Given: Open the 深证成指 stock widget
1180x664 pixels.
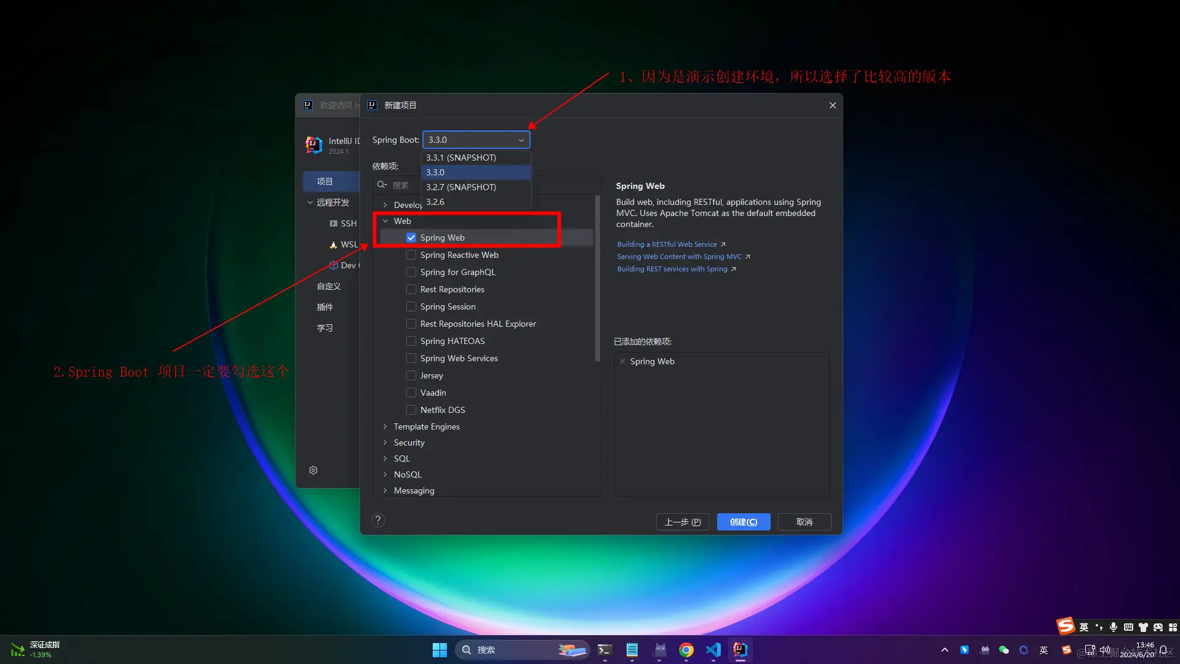Looking at the screenshot, I should (36, 650).
